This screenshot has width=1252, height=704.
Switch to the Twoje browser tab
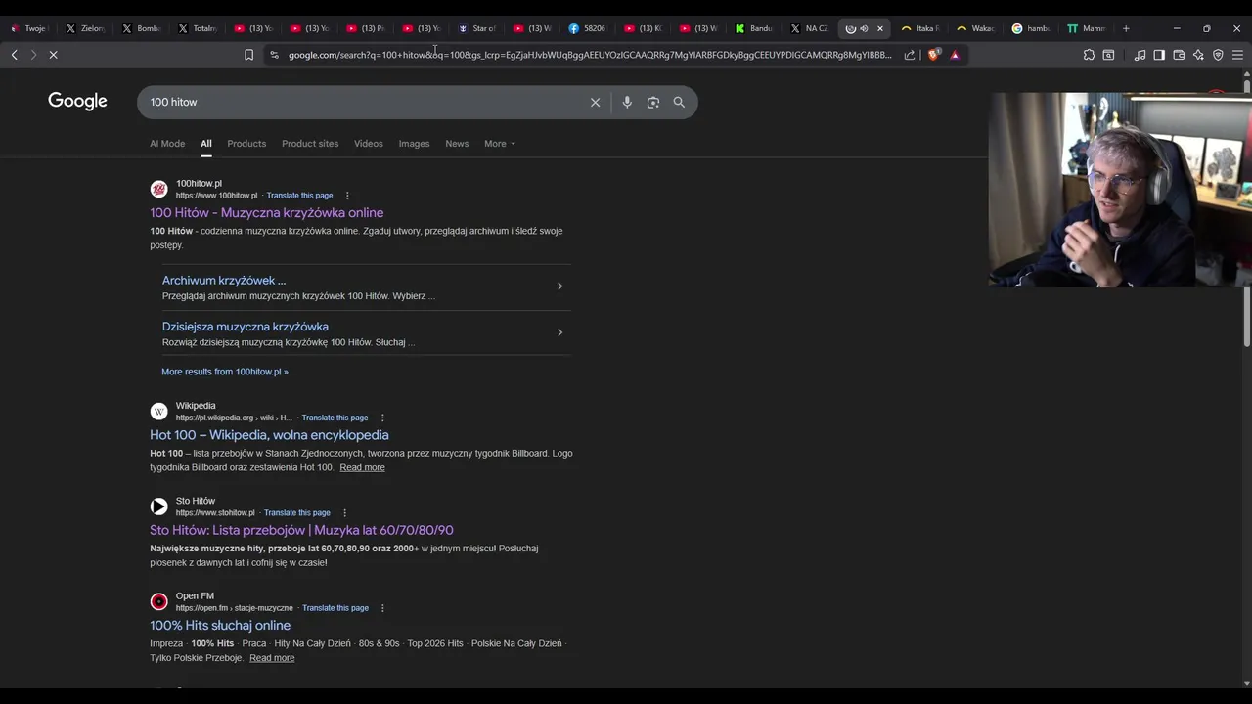[29, 28]
